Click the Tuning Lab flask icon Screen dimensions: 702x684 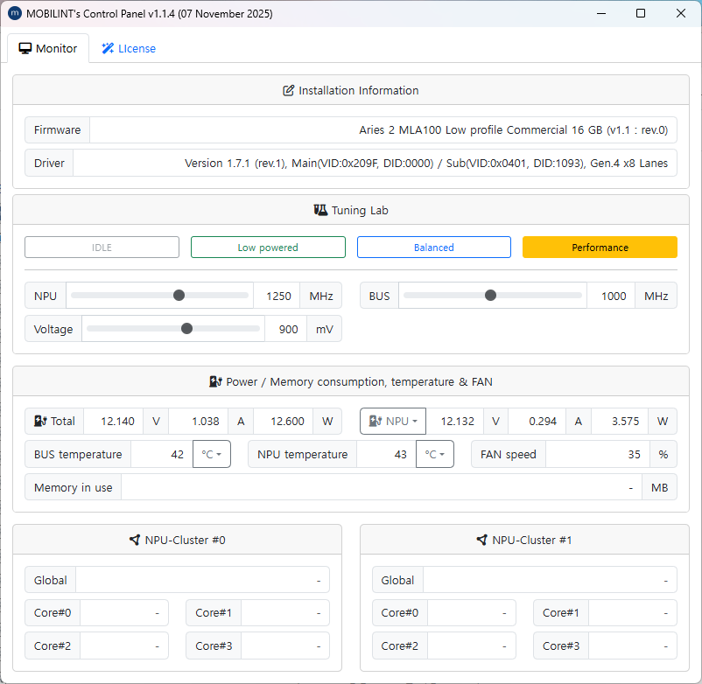pos(320,211)
